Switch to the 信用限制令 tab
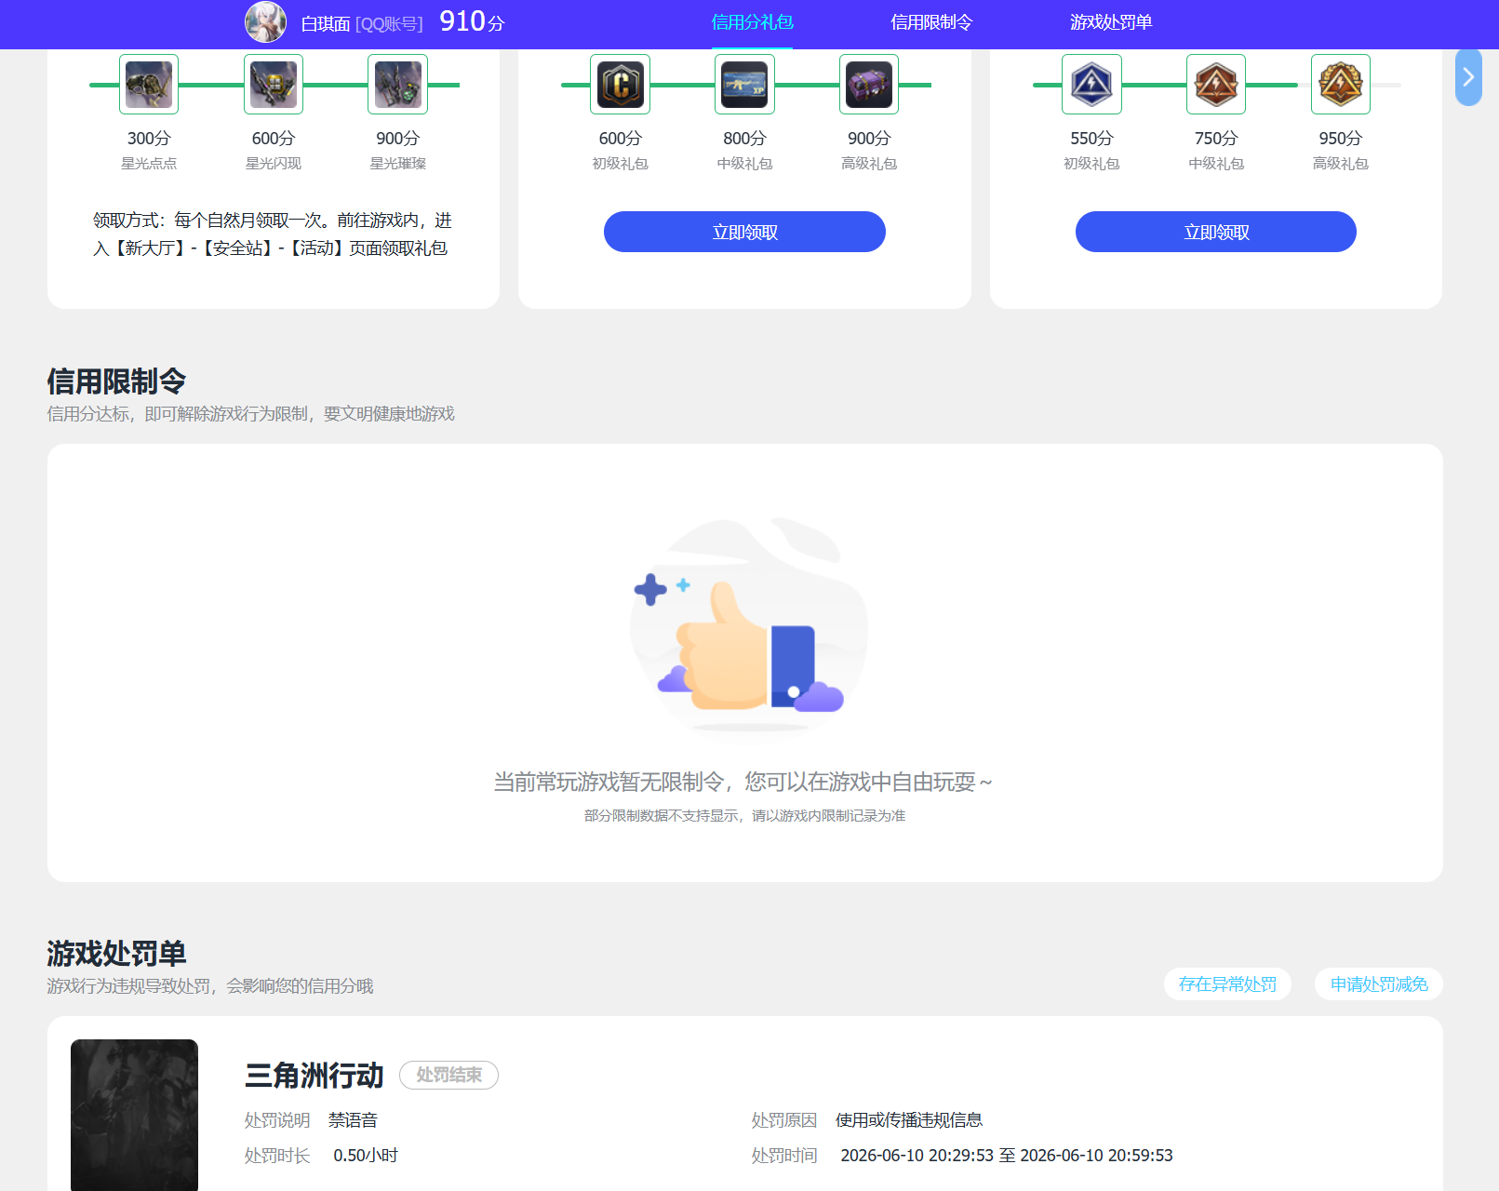The width and height of the screenshot is (1499, 1191). point(931,22)
